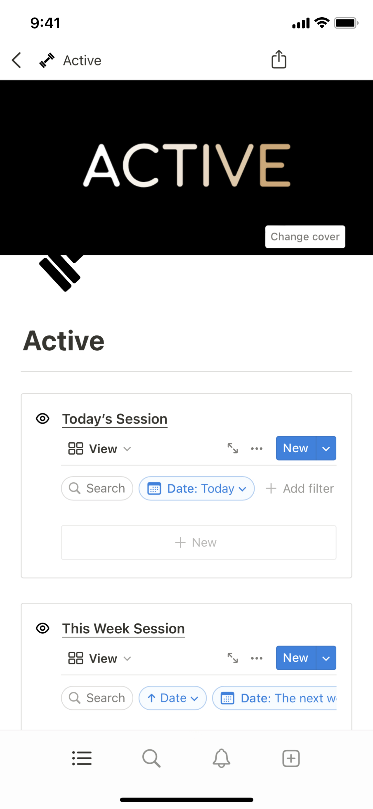Image resolution: width=373 pixels, height=809 pixels.
Task: Open the Date sort dropdown pill
Action: (x=173, y=698)
